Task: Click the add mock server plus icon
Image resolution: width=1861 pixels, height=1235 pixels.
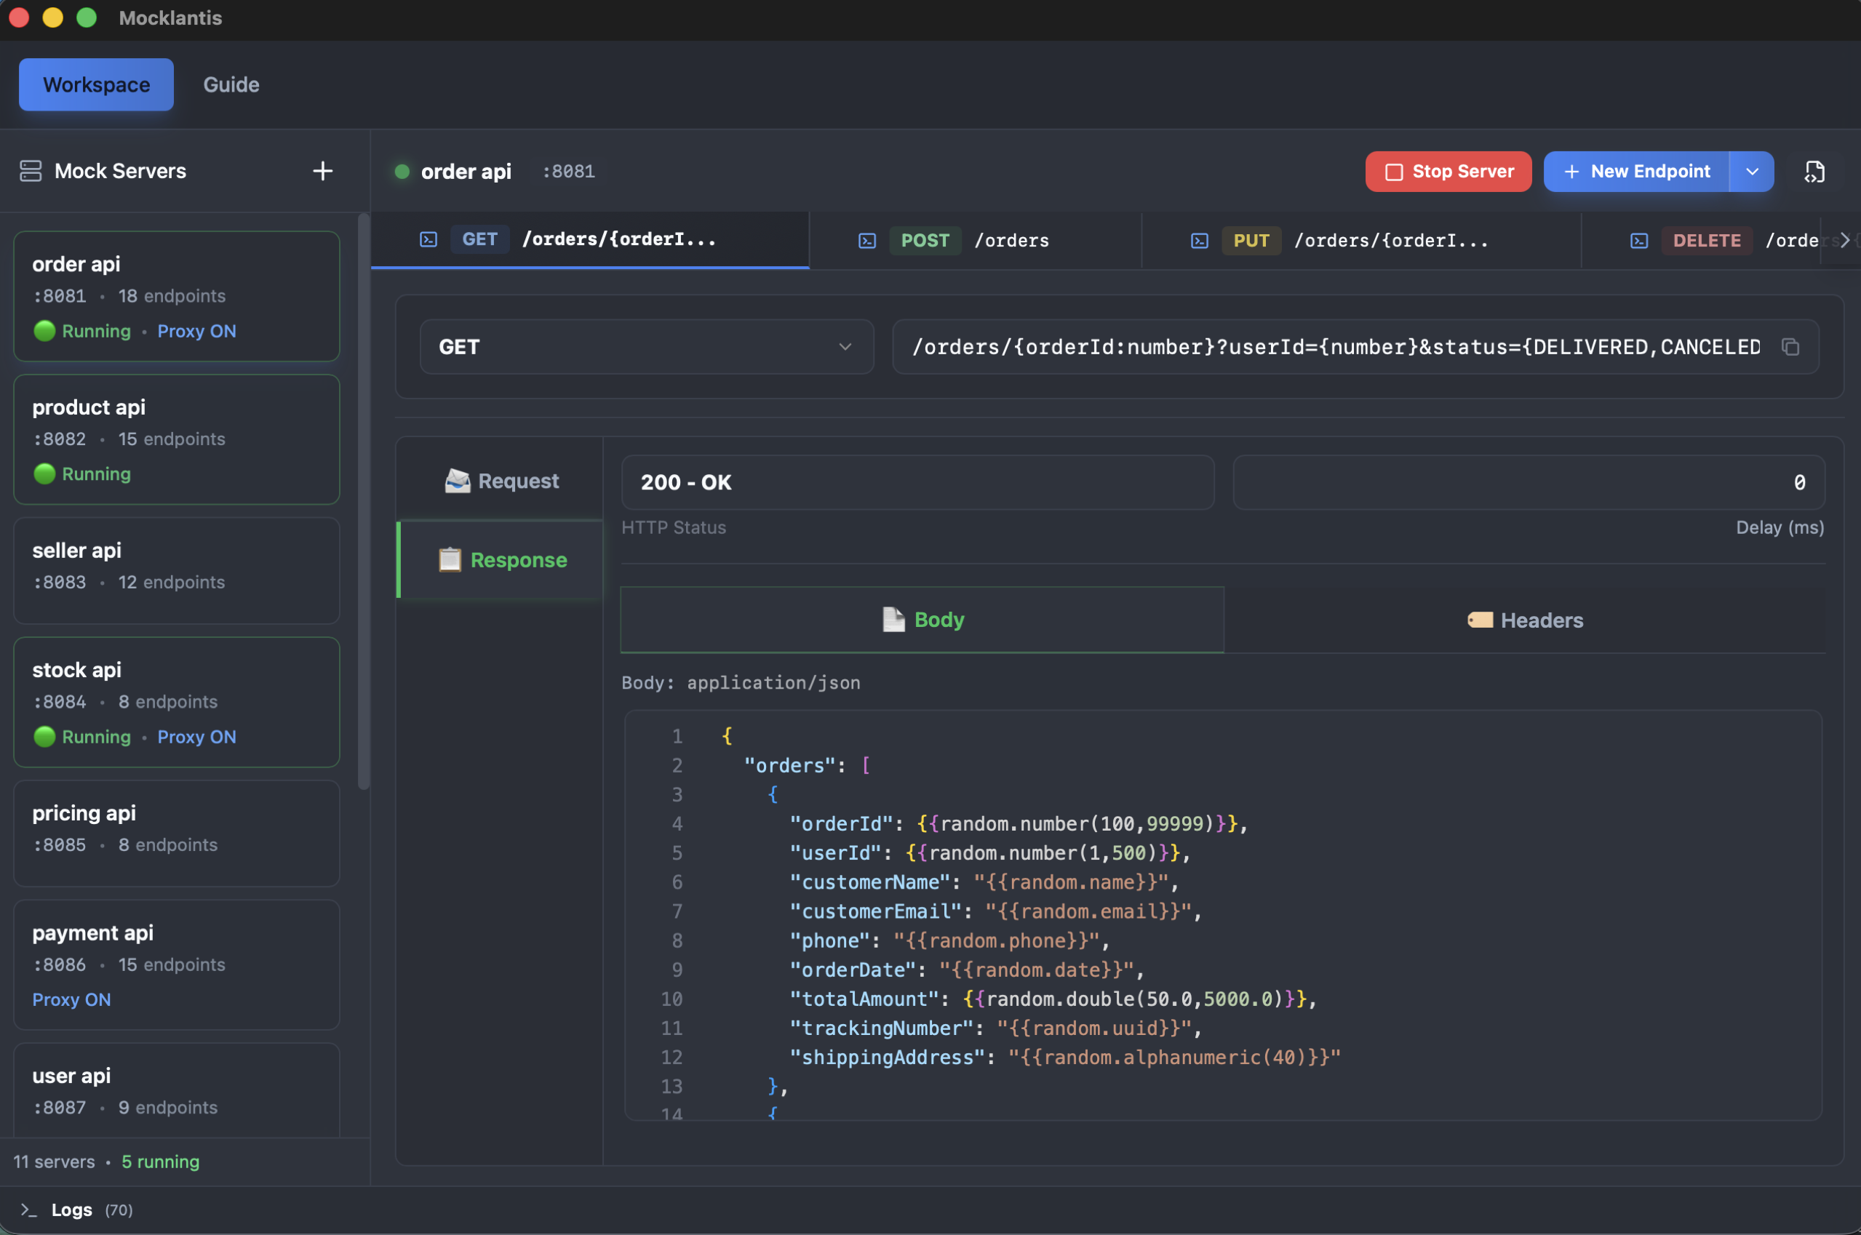Action: (322, 171)
